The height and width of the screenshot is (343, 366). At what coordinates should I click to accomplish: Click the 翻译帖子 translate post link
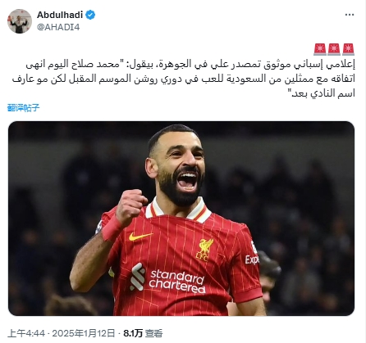point(24,108)
